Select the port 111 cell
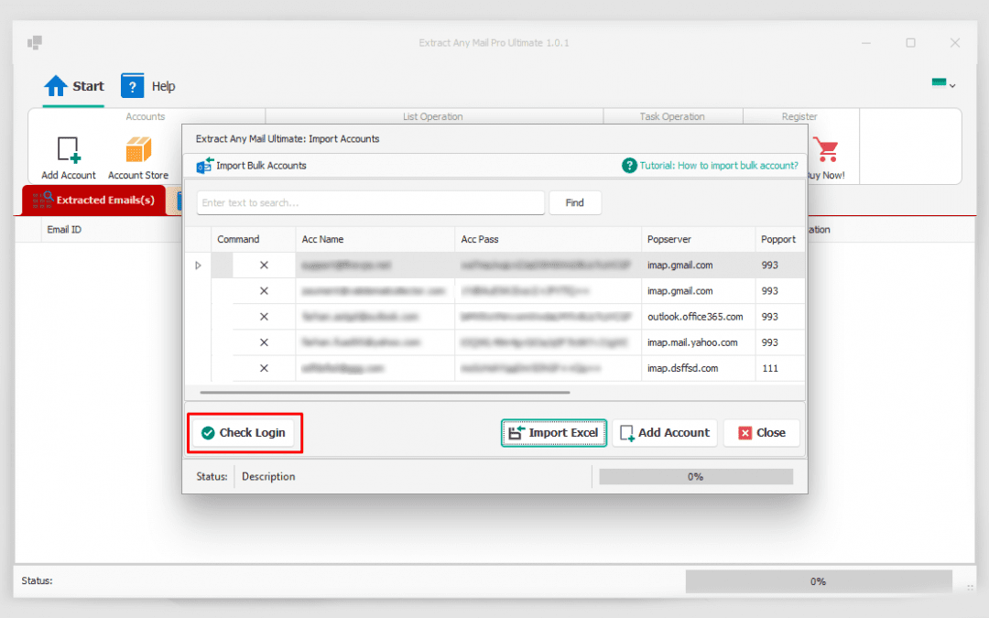989x618 pixels. point(779,368)
